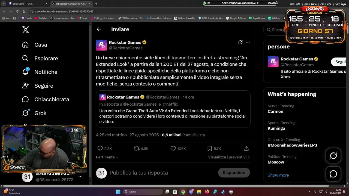
Task: Reload the page
Action: (x=17, y=11)
